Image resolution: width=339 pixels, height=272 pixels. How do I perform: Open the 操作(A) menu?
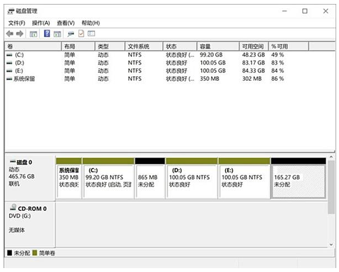[41, 23]
